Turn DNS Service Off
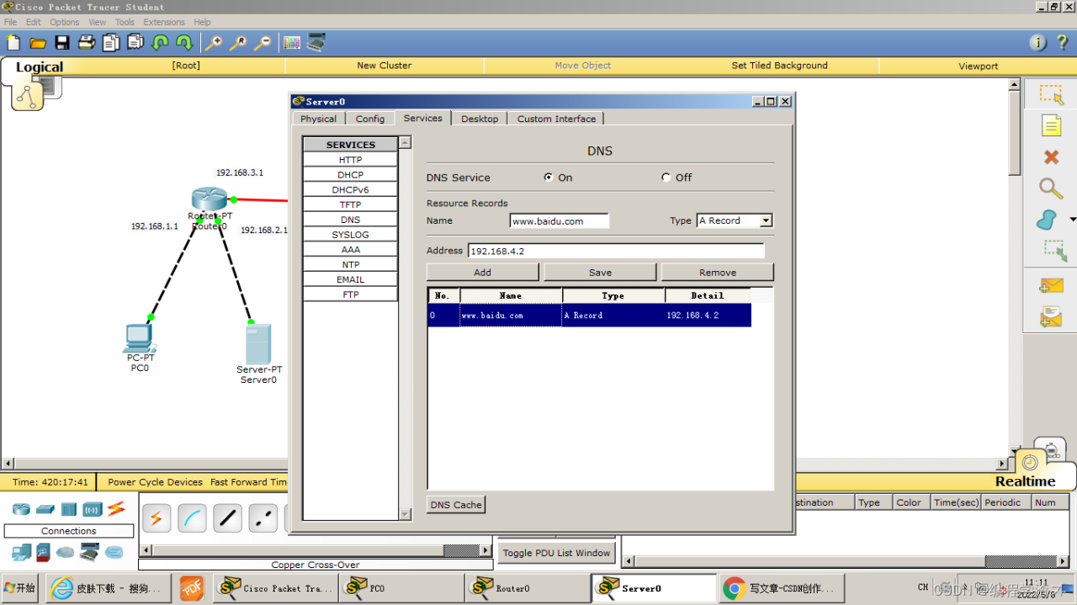1077x605 pixels. coord(666,178)
